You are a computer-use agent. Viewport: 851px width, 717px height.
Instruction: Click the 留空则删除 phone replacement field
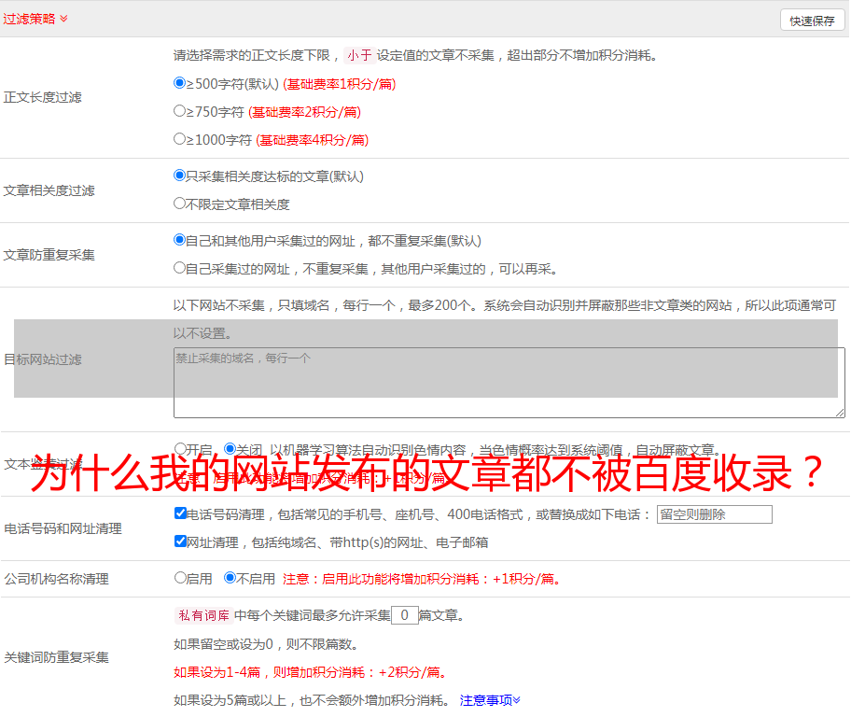pyautogui.click(x=714, y=514)
